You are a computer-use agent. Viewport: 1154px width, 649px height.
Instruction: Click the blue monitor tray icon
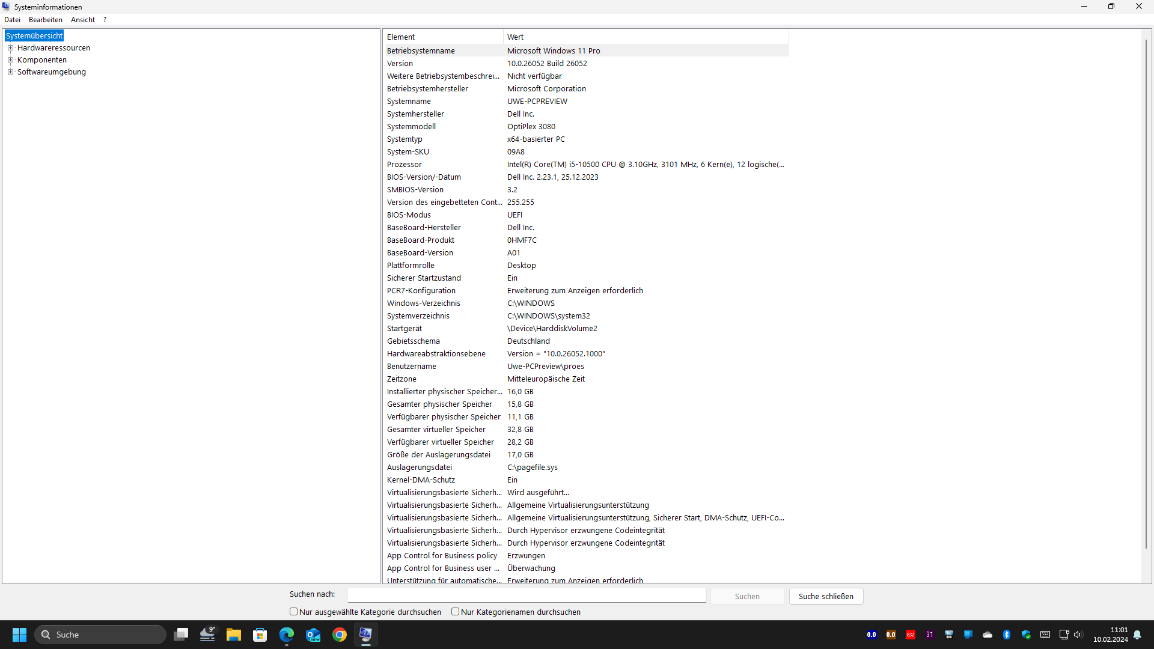point(968,635)
